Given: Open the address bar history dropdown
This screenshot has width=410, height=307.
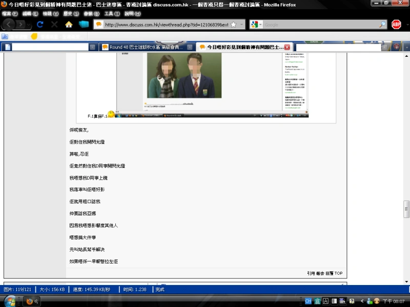Looking at the screenshot, I should coord(241,25).
